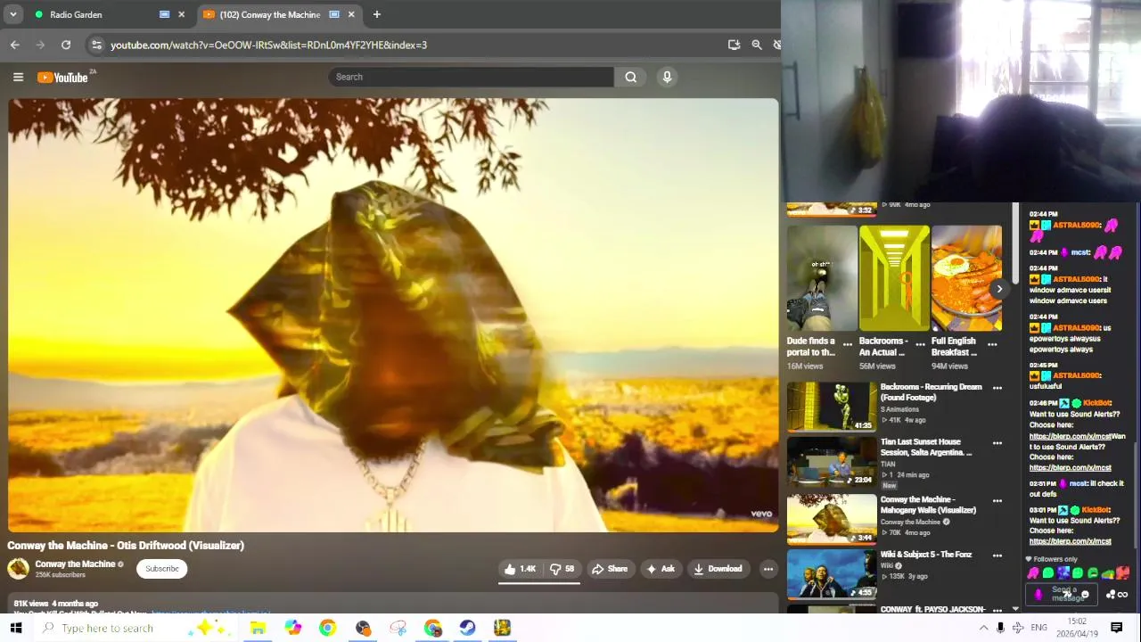Share the video
This screenshot has width=1141, height=642.
[x=610, y=569]
